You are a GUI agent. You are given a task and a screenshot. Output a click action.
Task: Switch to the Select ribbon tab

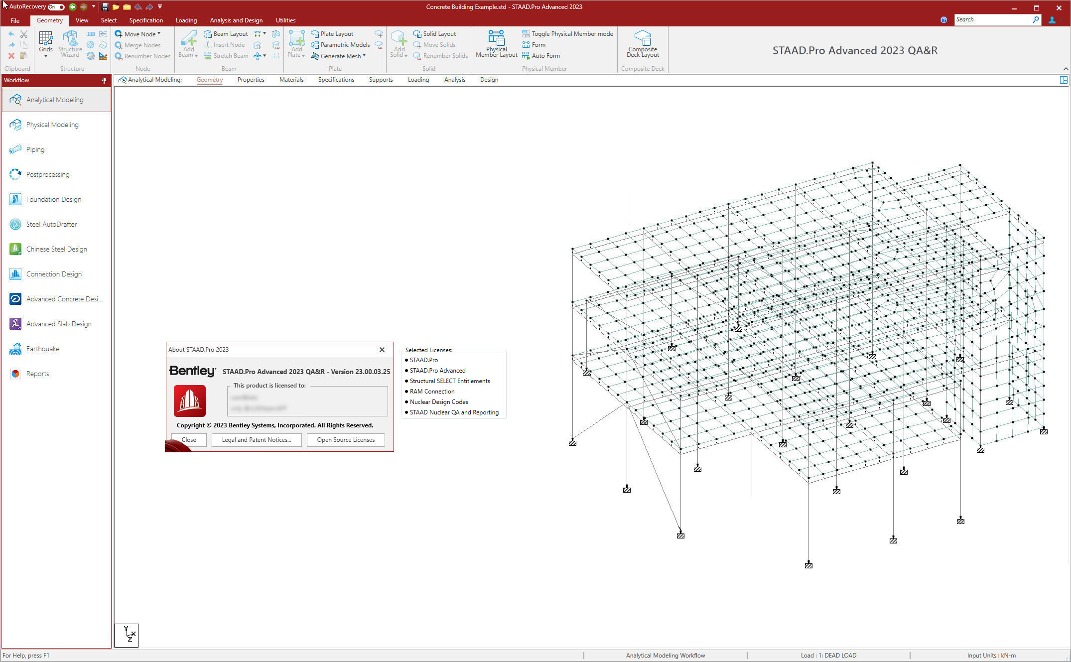(x=109, y=20)
